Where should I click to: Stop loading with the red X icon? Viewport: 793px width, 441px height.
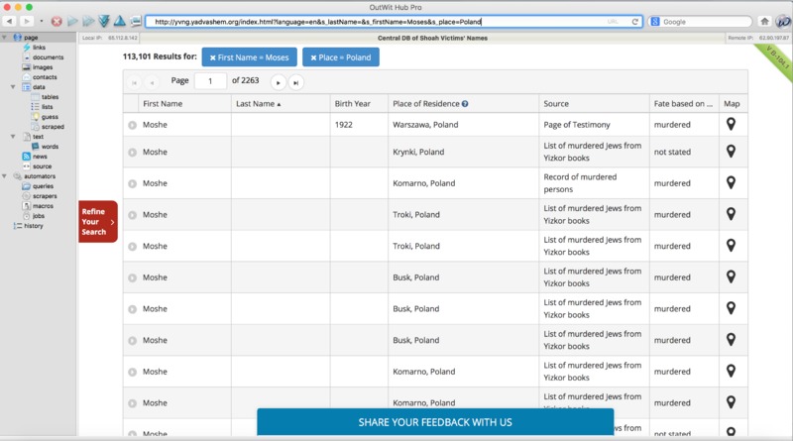click(x=57, y=21)
